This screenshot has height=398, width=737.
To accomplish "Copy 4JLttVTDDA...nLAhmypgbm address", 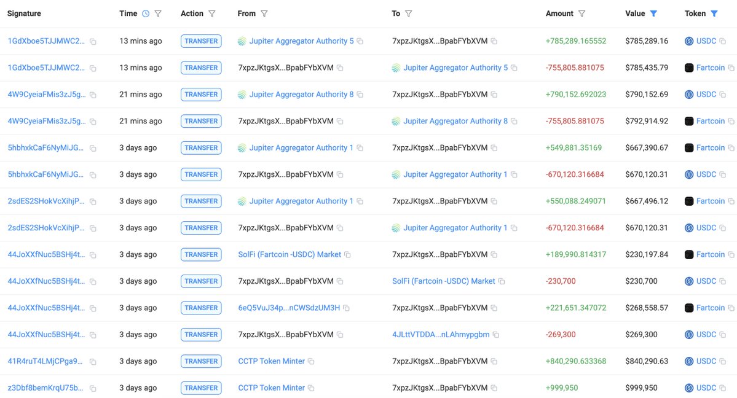I will [x=496, y=335].
